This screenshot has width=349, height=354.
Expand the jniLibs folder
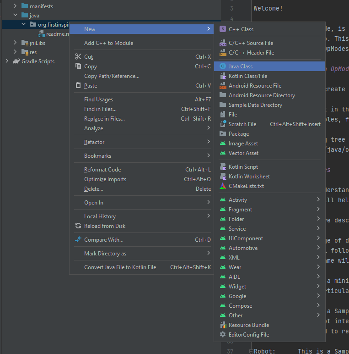pyautogui.click(x=15, y=43)
